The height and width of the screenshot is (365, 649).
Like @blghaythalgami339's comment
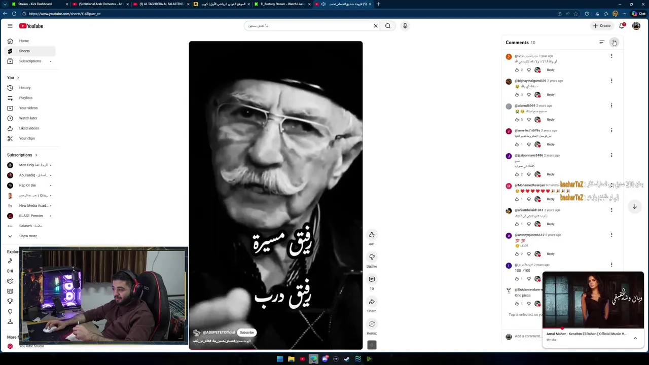click(x=517, y=95)
